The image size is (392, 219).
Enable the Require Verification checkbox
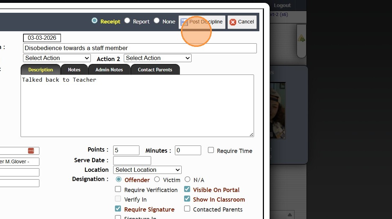point(118,189)
